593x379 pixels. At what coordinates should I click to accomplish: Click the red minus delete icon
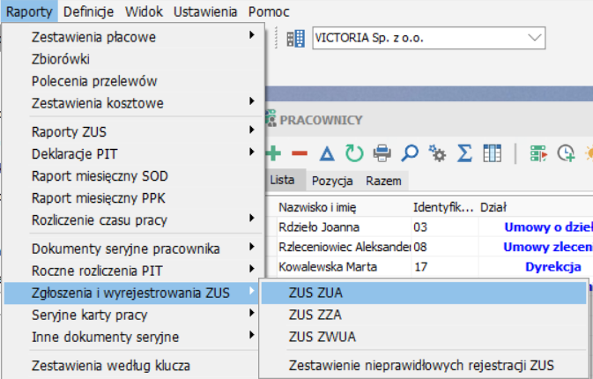(x=300, y=153)
